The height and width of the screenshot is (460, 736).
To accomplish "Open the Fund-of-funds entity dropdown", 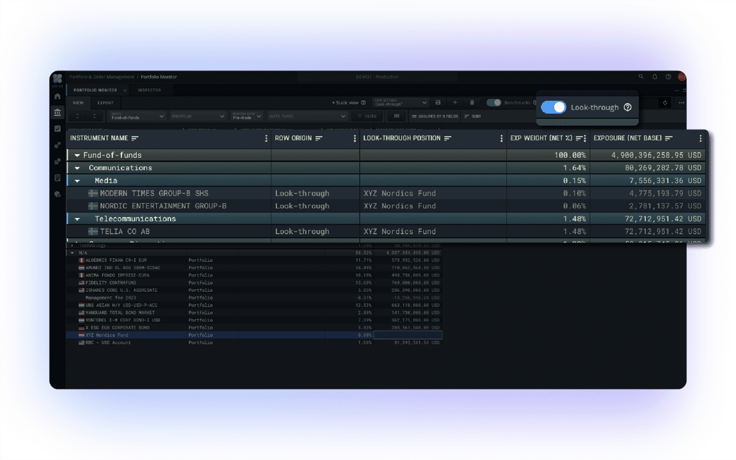I will [x=138, y=117].
